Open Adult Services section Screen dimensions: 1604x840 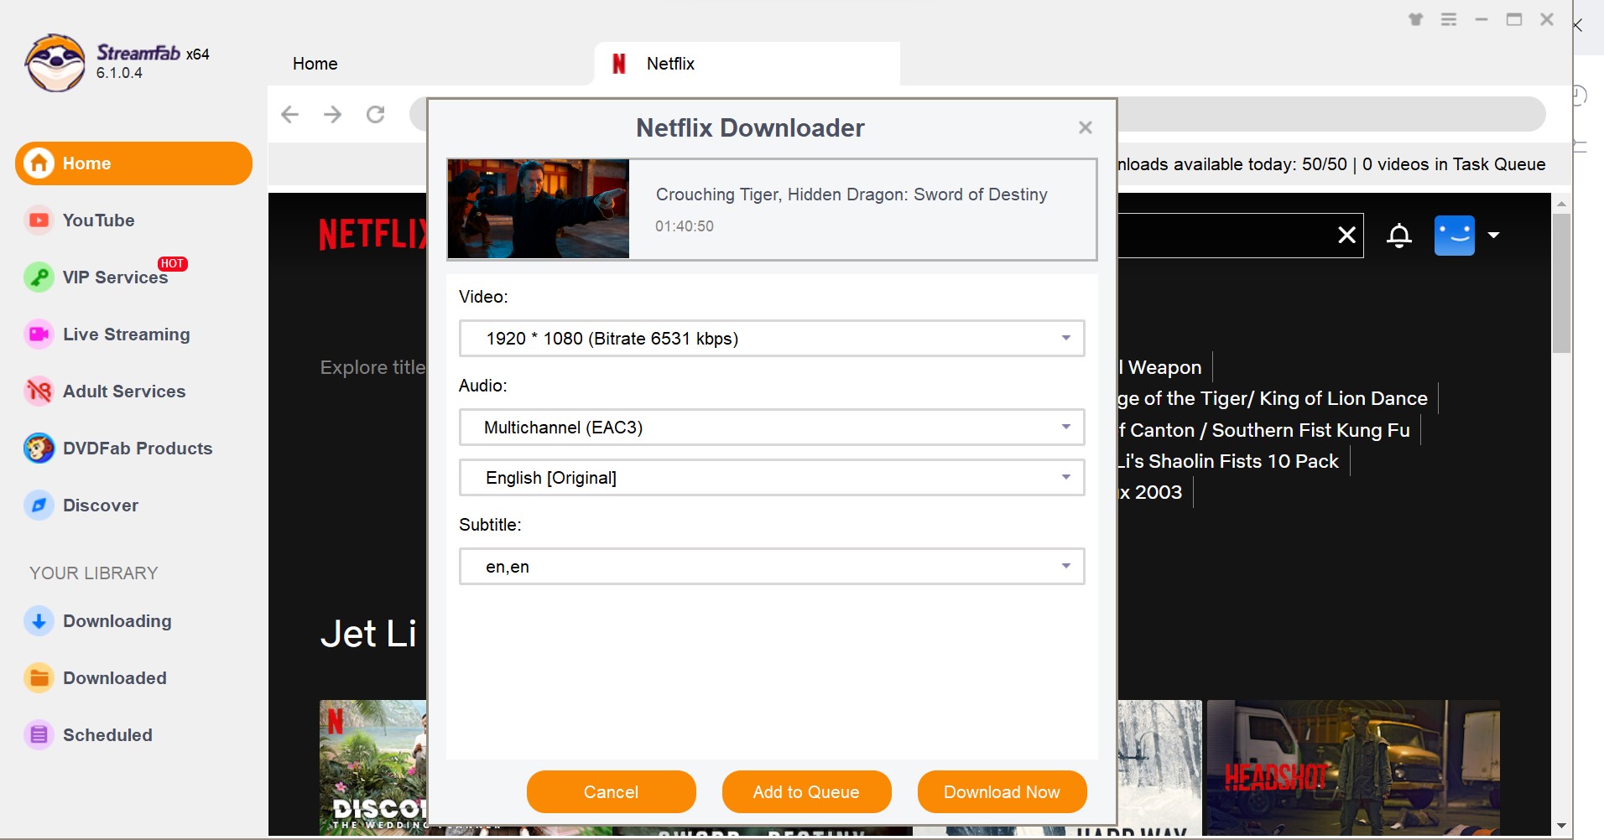click(x=124, y=391)
